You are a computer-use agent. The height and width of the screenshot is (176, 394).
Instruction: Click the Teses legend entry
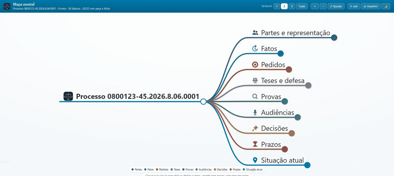pos(175,170)
